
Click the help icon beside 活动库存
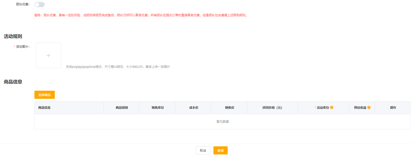click(332, 107)
